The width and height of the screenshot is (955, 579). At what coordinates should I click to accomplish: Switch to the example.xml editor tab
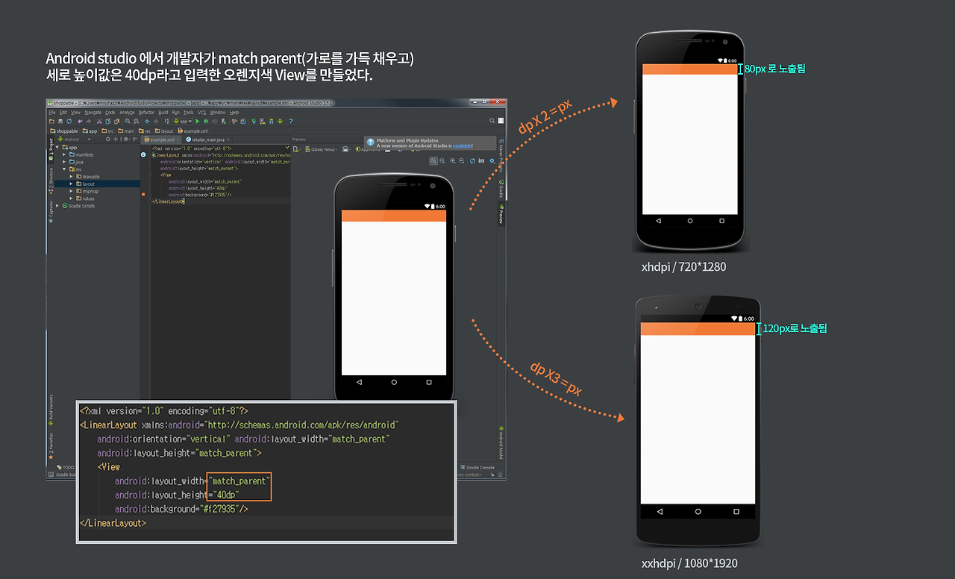161,139
